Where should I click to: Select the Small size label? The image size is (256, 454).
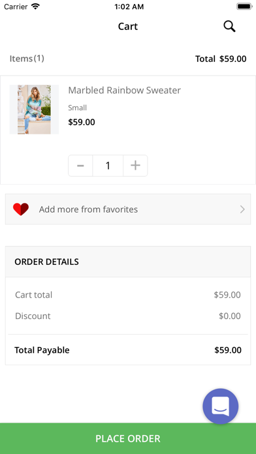(78, 108)
